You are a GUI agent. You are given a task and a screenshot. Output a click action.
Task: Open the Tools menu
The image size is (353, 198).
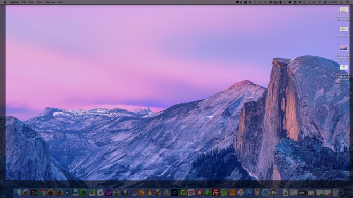[x=40, y=2]
